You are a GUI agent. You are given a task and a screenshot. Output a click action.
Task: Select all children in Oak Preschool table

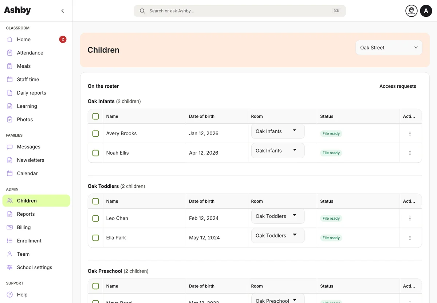pos(95,286)
